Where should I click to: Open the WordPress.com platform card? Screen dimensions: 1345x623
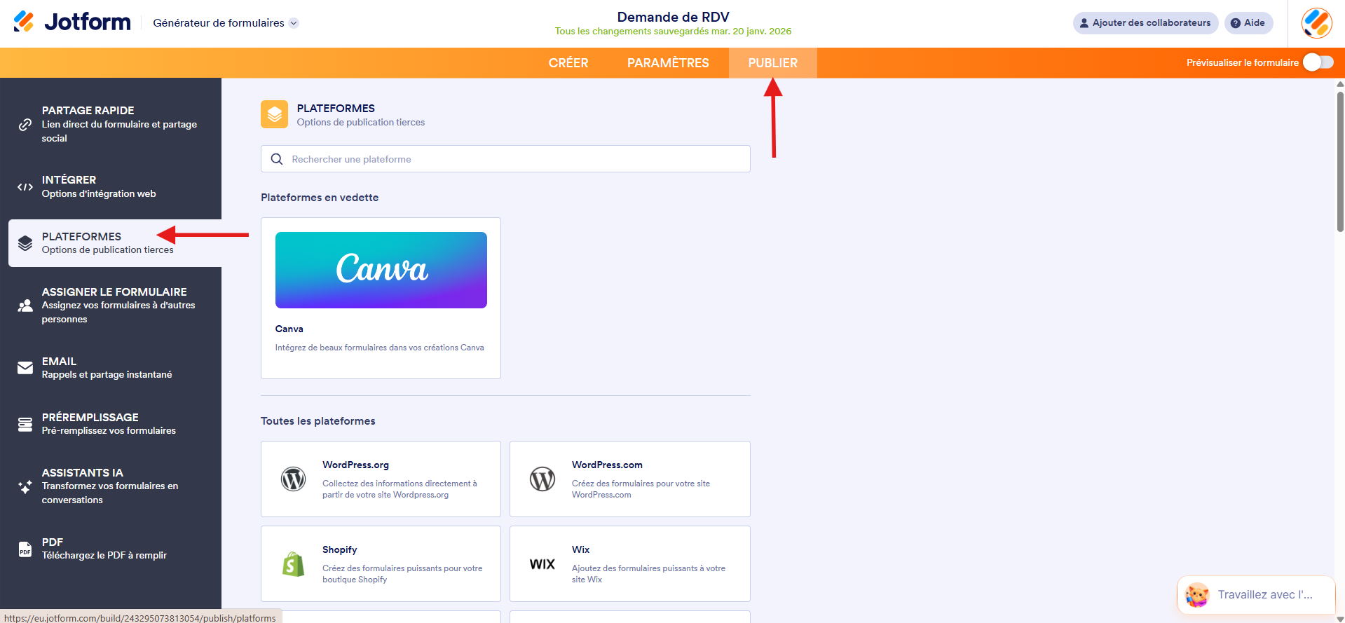[x=630, y=479]
